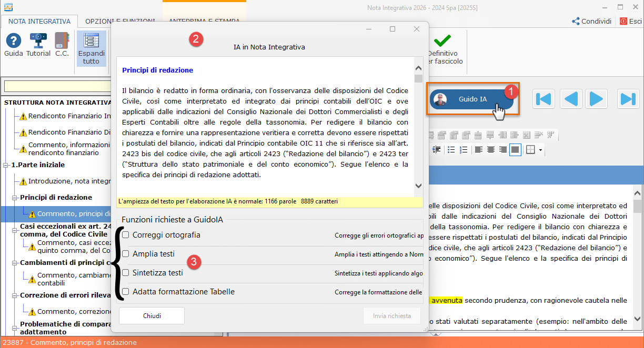Click the Principi di redazione heading in dialog
The image size is (644, 348).
click(157, 70)
